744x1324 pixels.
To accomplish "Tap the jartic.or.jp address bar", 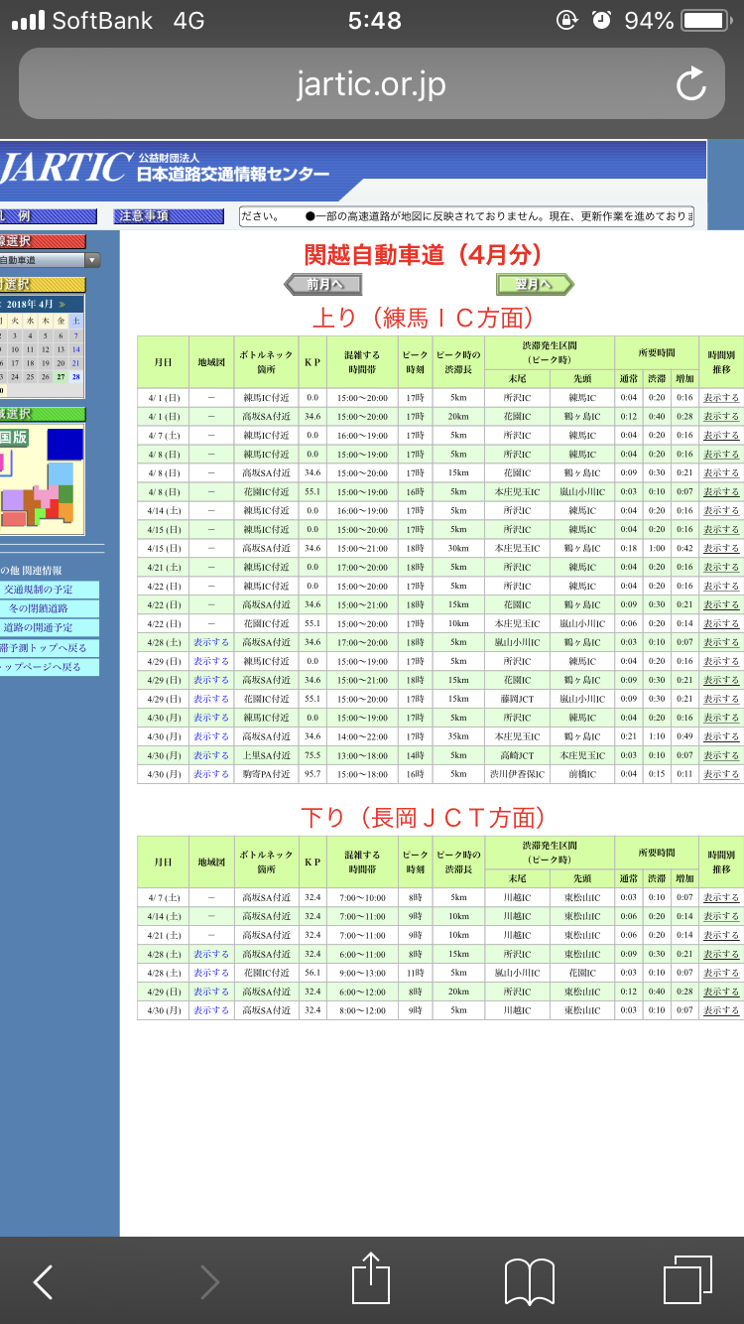I will [371, 84].
